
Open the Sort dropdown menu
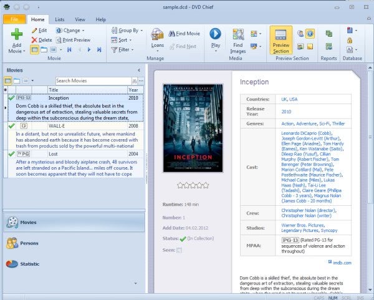(123, 39)
